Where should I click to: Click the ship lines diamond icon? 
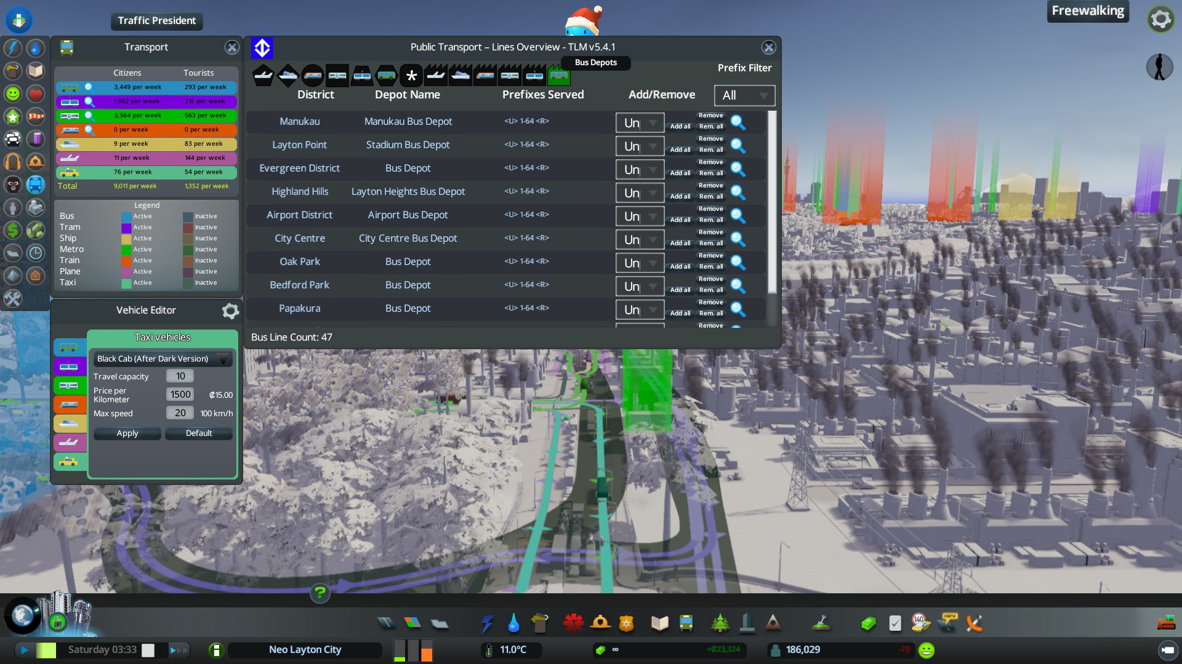click(x=287, y=76)
